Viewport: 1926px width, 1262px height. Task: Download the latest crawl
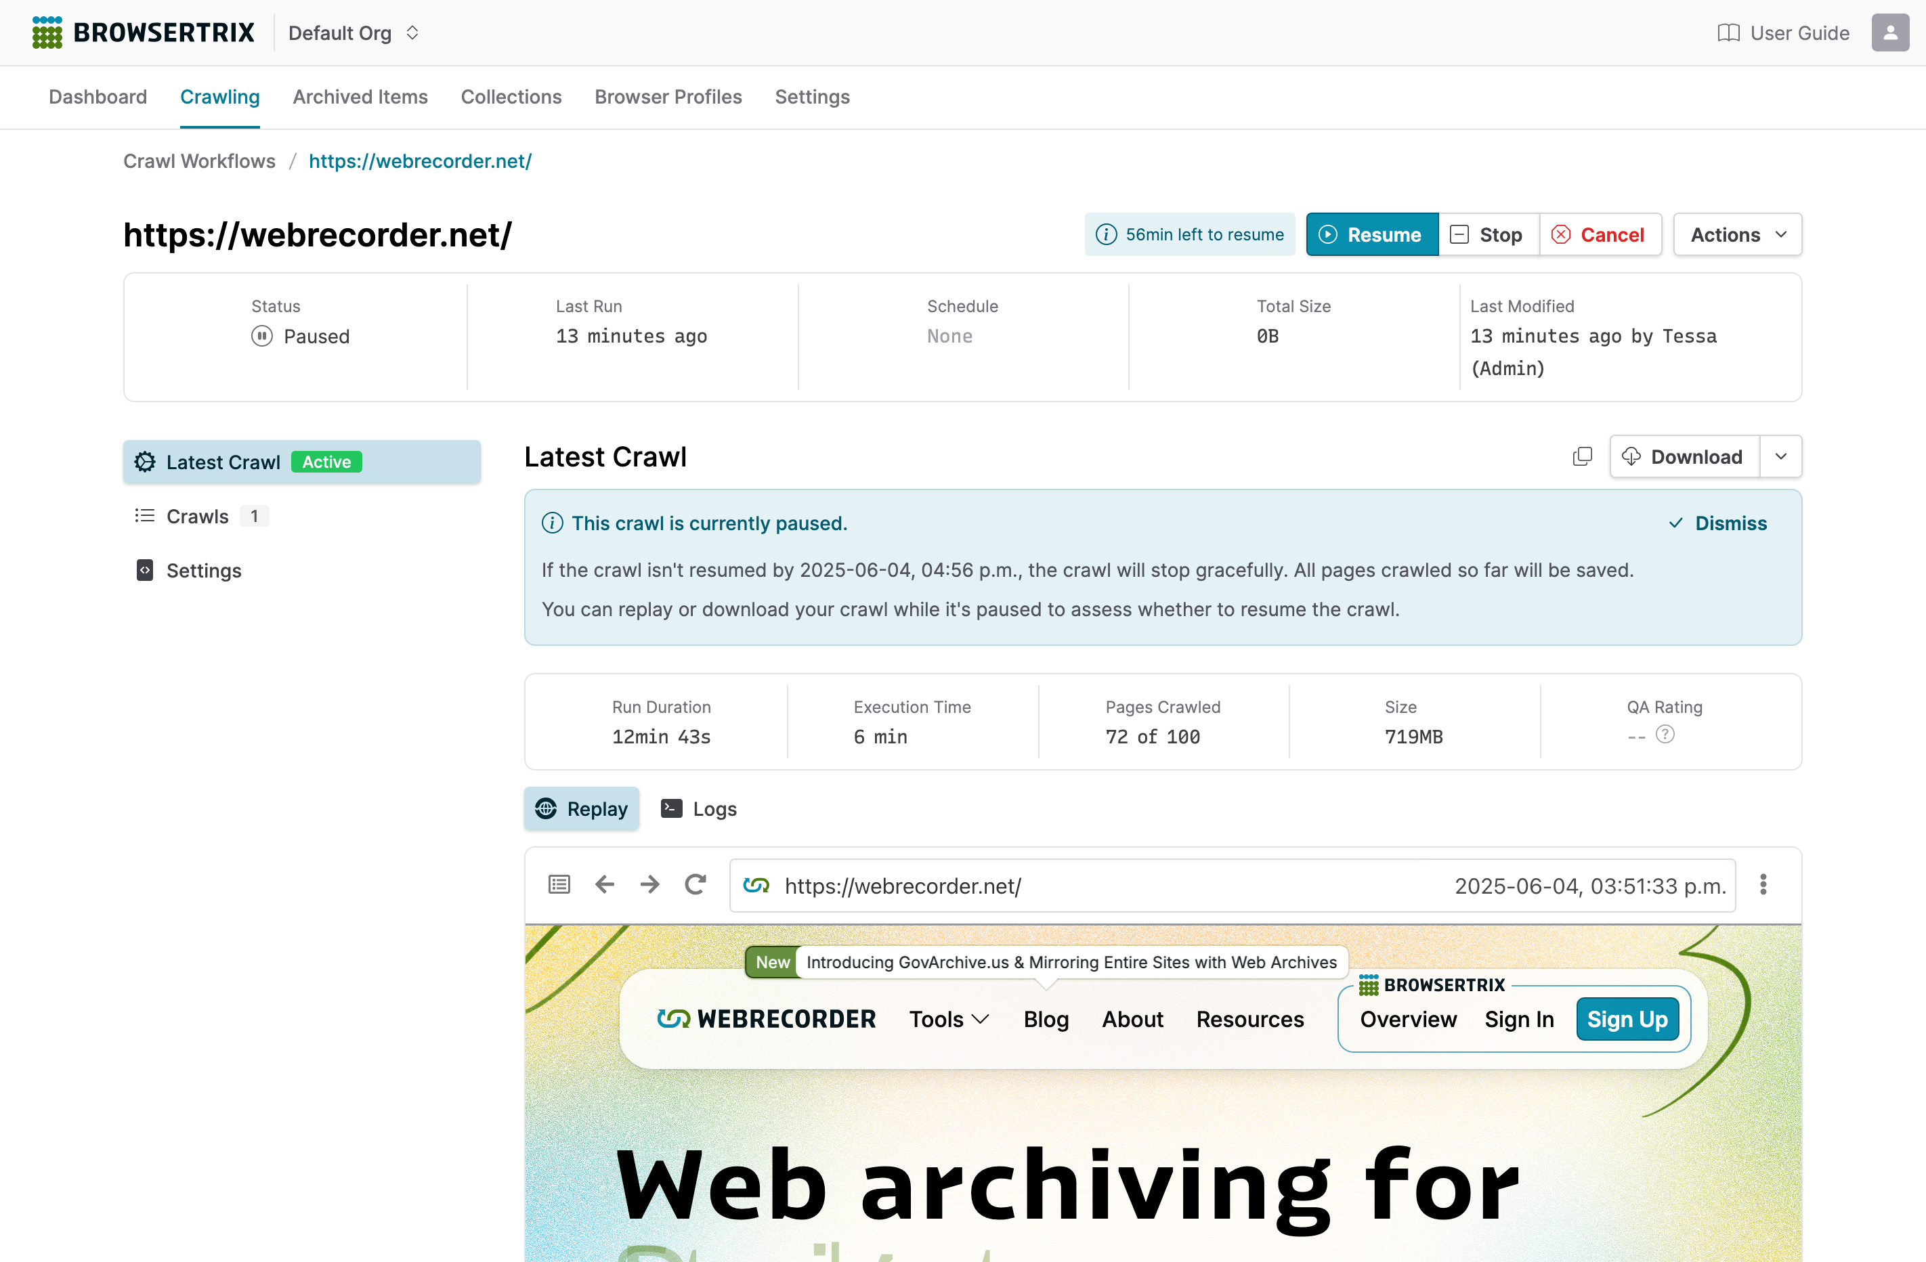tap(1684, 457)
